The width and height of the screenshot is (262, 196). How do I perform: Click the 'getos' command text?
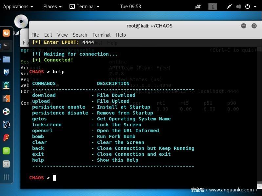pos(39,119)
